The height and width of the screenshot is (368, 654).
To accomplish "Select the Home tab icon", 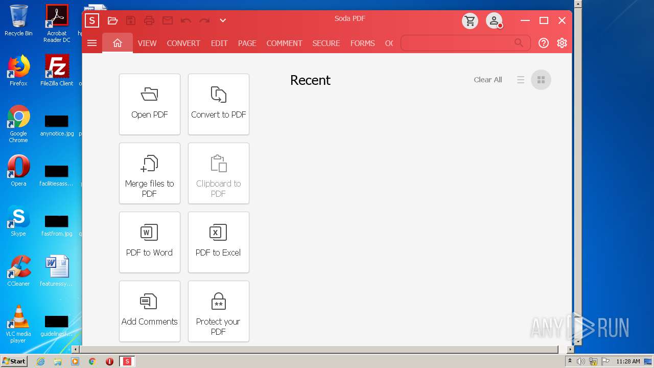I will (x=118, y=43).
